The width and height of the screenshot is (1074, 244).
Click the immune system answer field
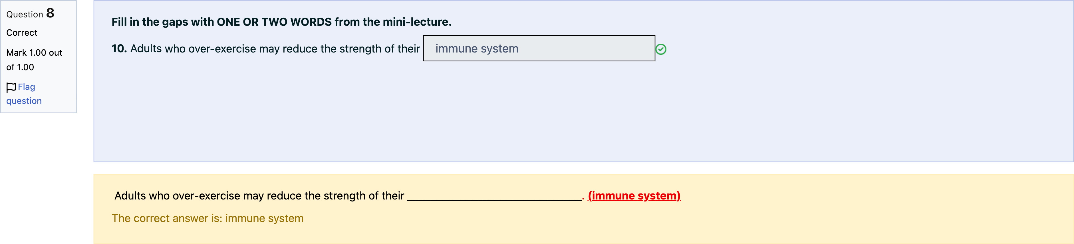pyautogui.click(x=539, y=49)
